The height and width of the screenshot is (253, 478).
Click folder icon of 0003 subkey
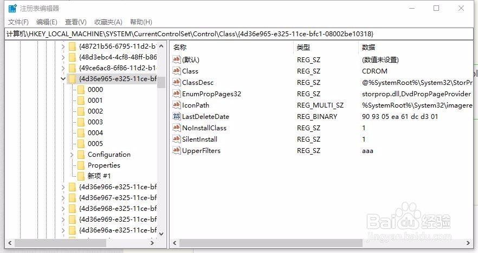click(x=81, y=122)
